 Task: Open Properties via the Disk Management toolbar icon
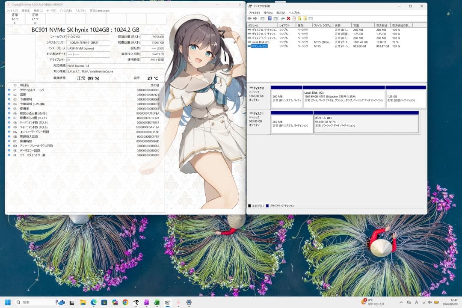pos(293,18)
